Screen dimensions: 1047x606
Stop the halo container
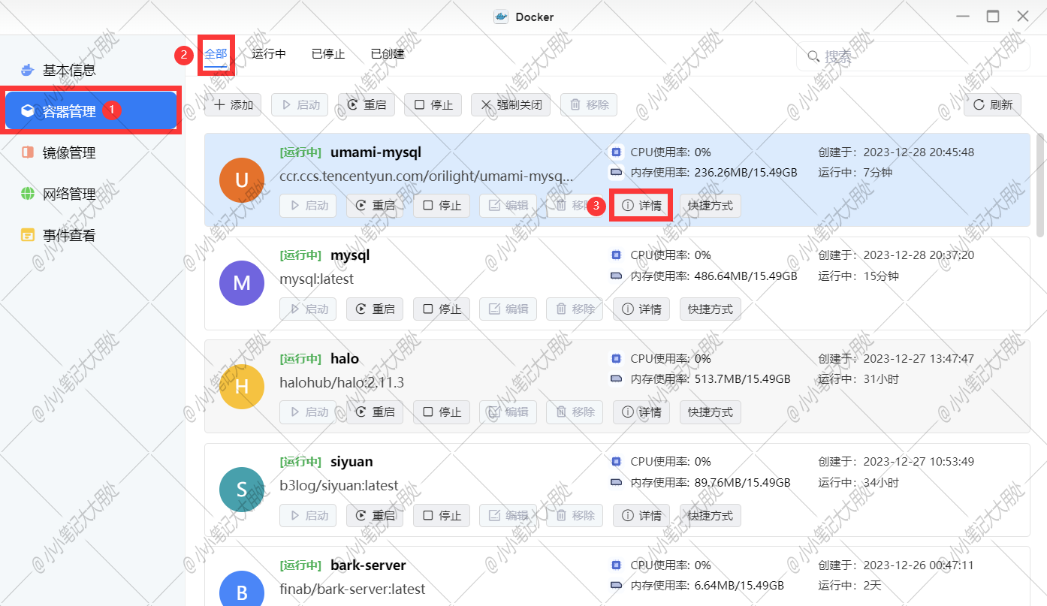click(x=442, y=412)
